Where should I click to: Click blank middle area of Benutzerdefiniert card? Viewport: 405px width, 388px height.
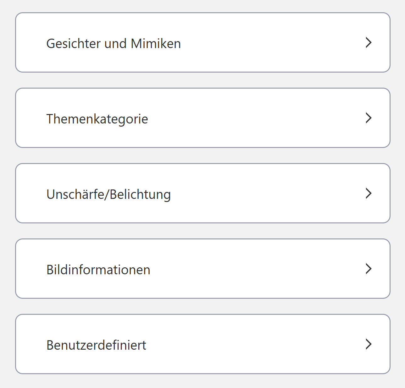pyautogui.click(x=252, y=344)
